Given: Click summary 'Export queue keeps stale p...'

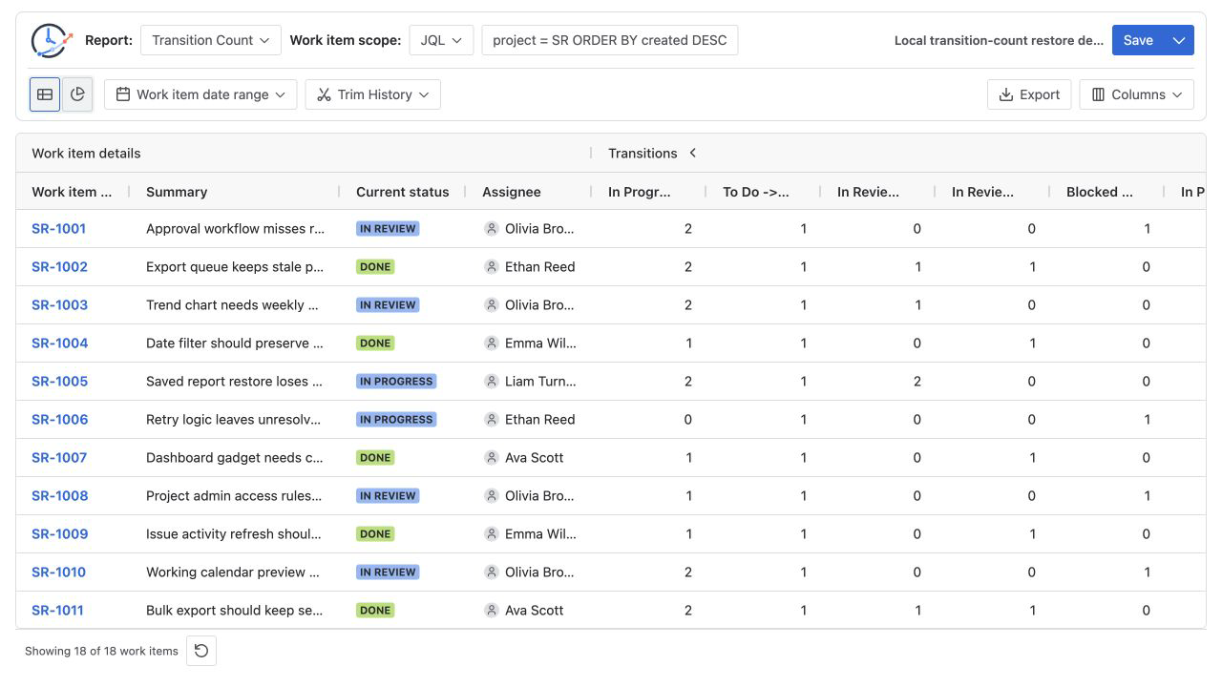Looking at the screenshot, I should point(235,266).
